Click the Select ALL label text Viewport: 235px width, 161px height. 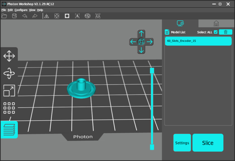pos(205,32)
